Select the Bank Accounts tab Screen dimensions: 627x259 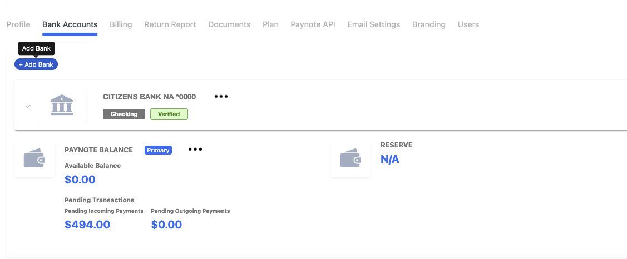70,24
